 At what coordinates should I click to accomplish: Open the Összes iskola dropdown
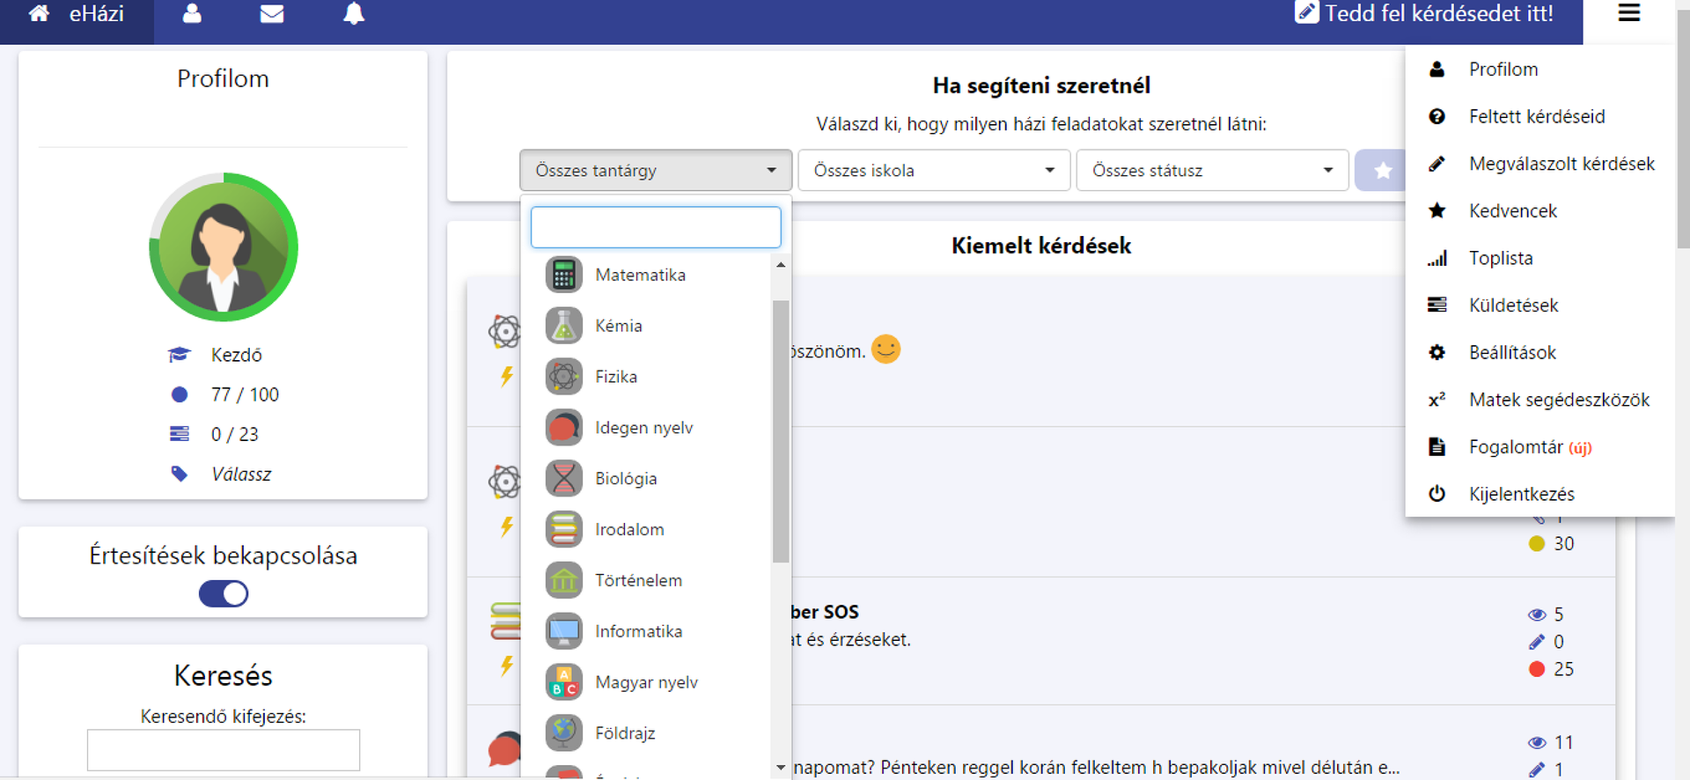click(x=934, y=170)
